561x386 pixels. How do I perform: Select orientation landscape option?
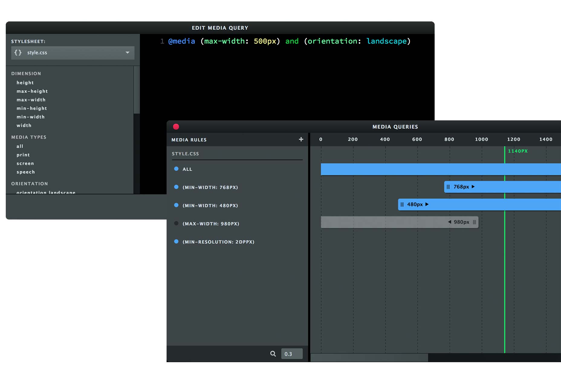click(x=46, y=192)
